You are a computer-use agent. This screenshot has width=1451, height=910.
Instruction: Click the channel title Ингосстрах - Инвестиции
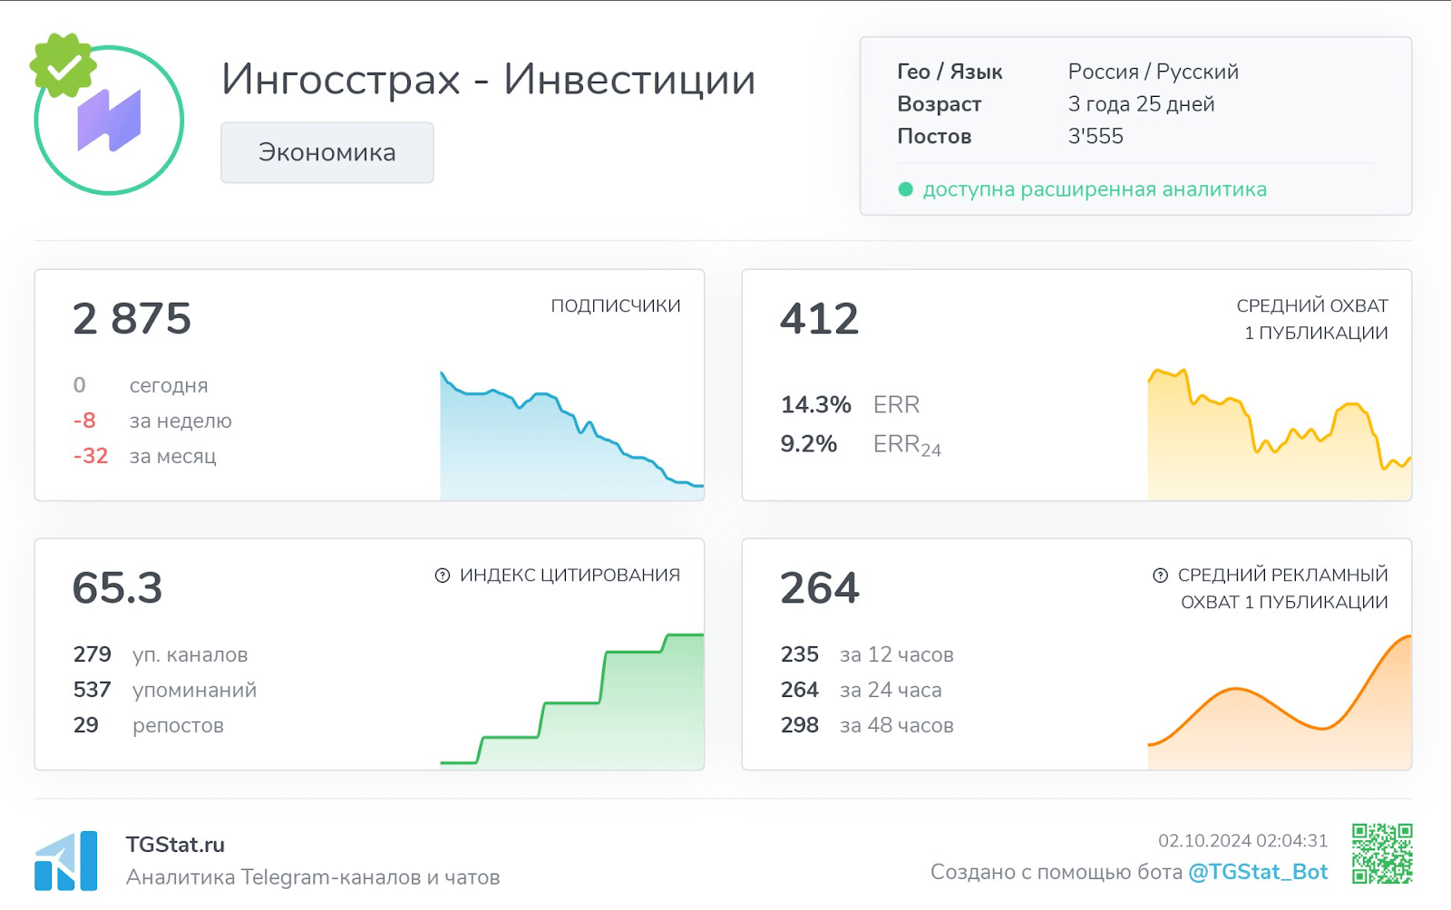488,79
